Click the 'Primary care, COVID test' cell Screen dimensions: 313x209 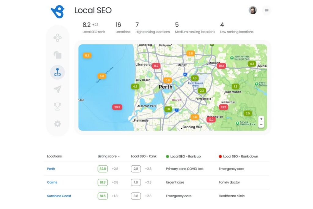point(185,169)
